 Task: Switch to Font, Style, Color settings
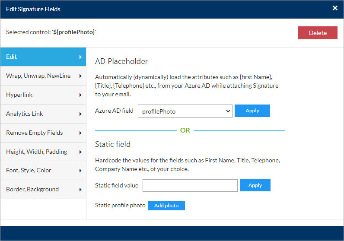click(39, 171)
